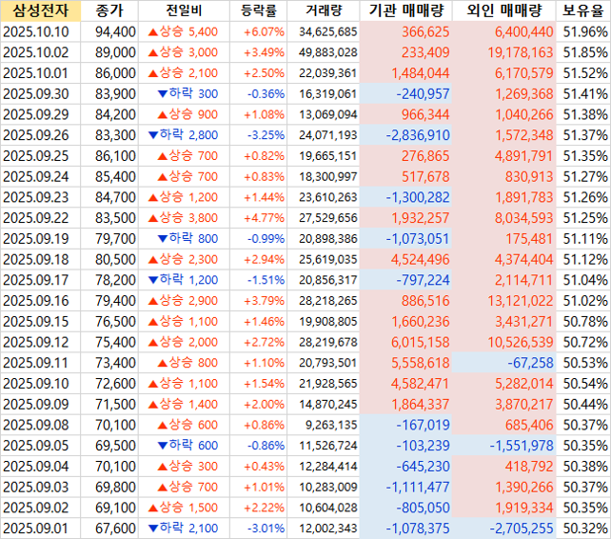
Task: Select institution value 1,484,044
Action: pyautogui.click(x=406, y=73)
